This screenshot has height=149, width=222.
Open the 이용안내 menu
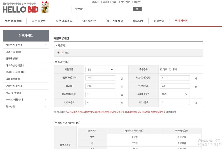pos(159,21)
